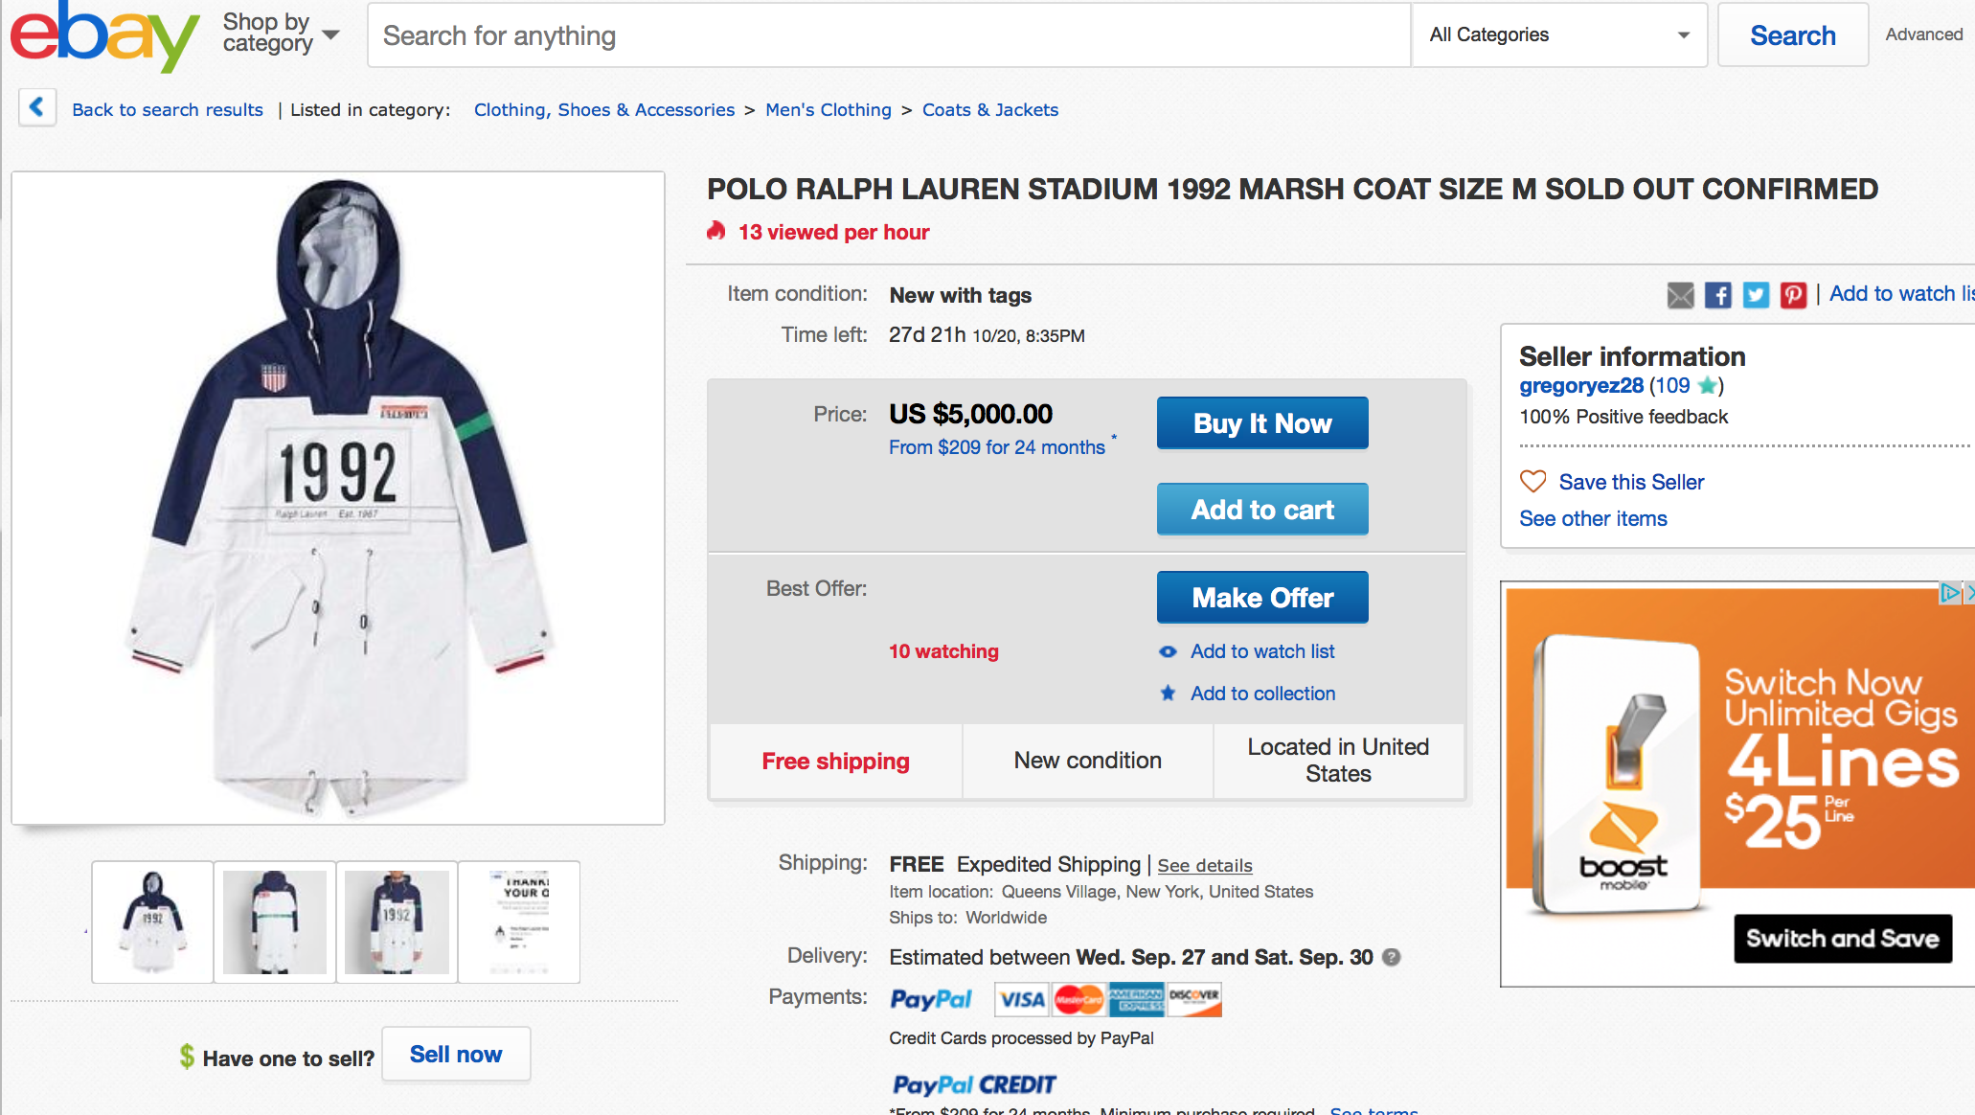Select second coat thumbnail image
Screen dimensions: 1975x1115
tap(275, 922)
